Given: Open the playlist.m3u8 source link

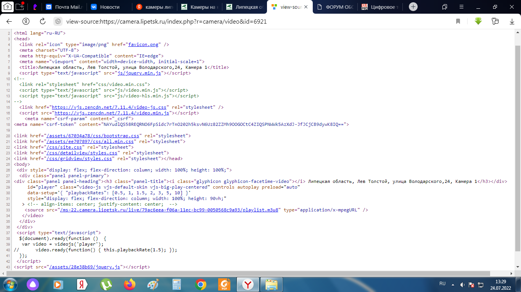Looking at the screenshot, I should pyautogui.click(x=169, y=210).
